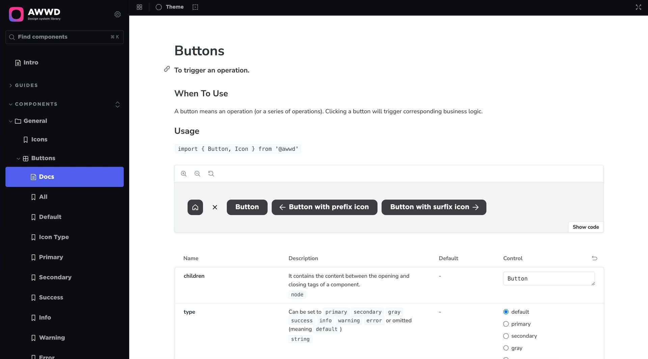Screen dimensions: 648x359
Task: Click the zoom out magnifier icon
Action: click(197, 174)
